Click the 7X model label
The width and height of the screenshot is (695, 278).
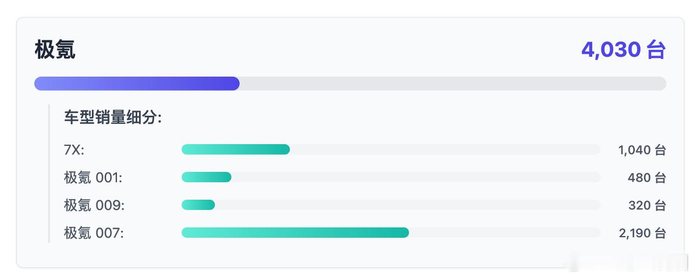(74, 150)
